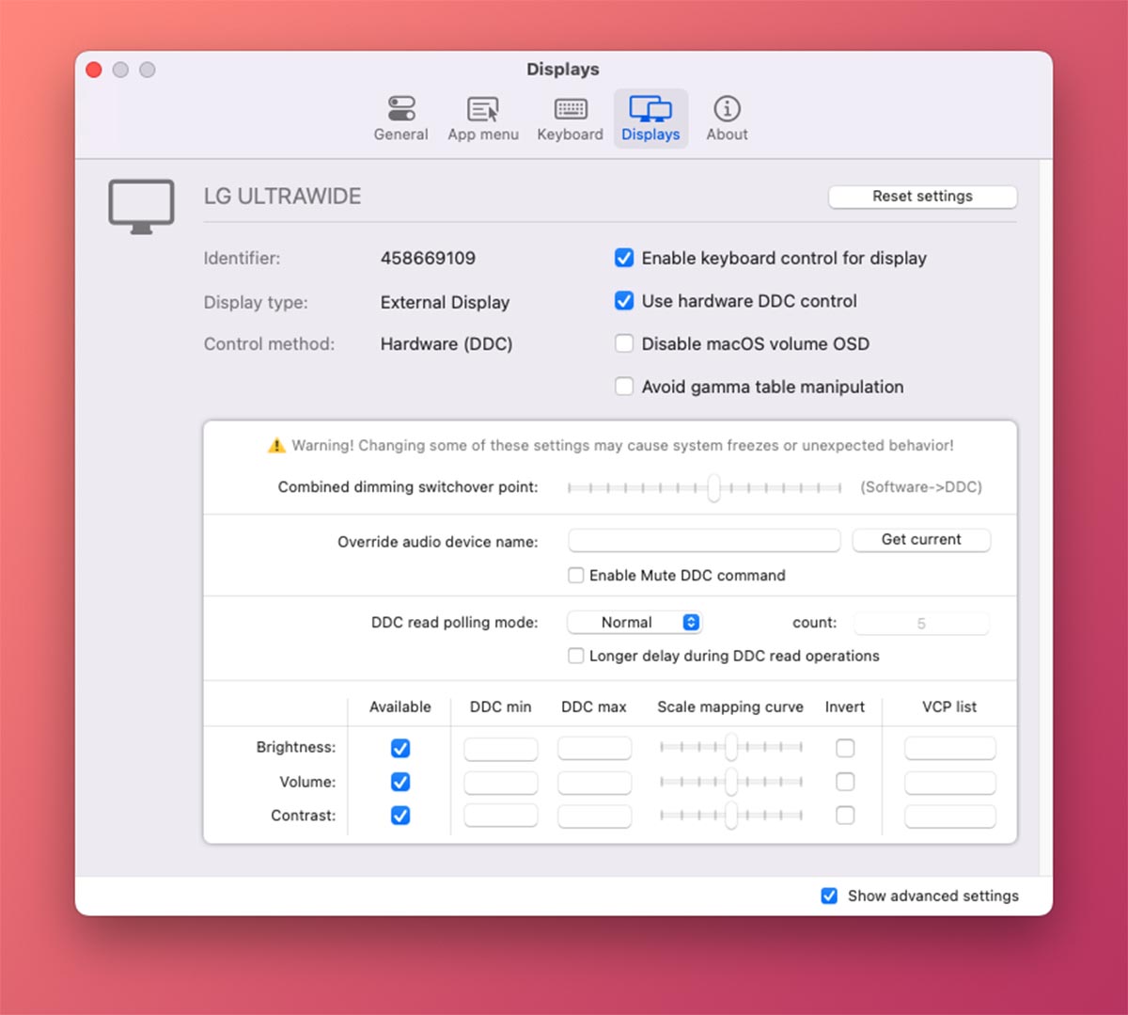1128x1015 pixels.
Task: Enable Disable macOS volume OSD option
Action: [624, 343]
